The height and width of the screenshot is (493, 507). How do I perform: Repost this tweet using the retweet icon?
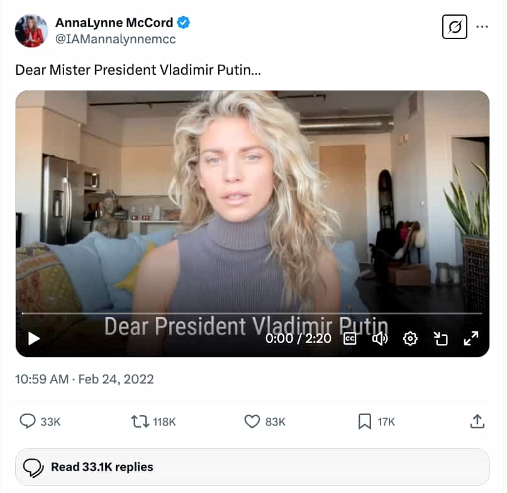[x=140, y=421]
